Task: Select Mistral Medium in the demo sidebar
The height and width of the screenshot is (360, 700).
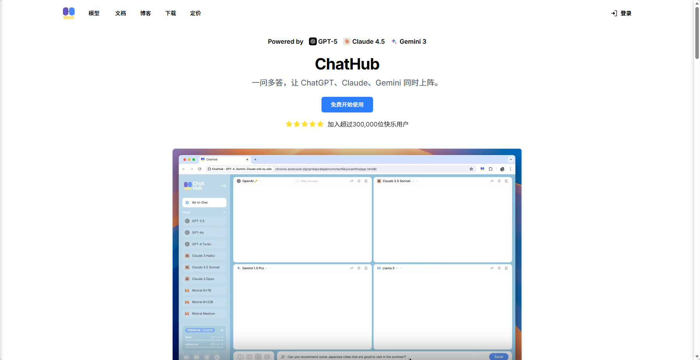Action: tap(204, 314)
